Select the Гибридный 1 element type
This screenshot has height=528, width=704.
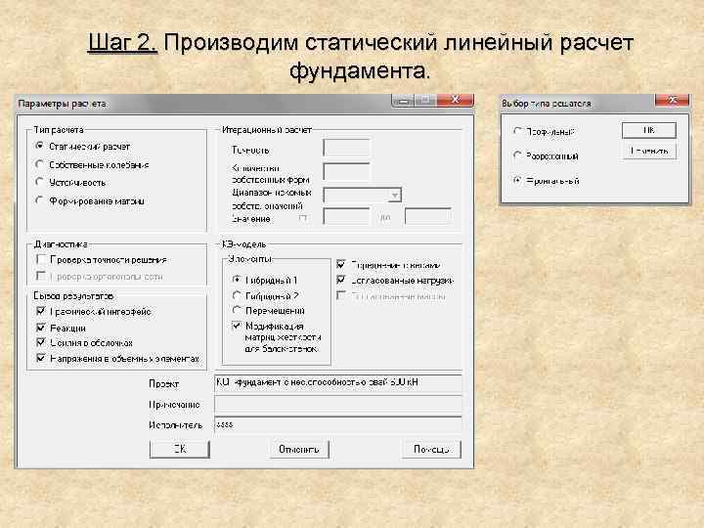click(237, 280)
